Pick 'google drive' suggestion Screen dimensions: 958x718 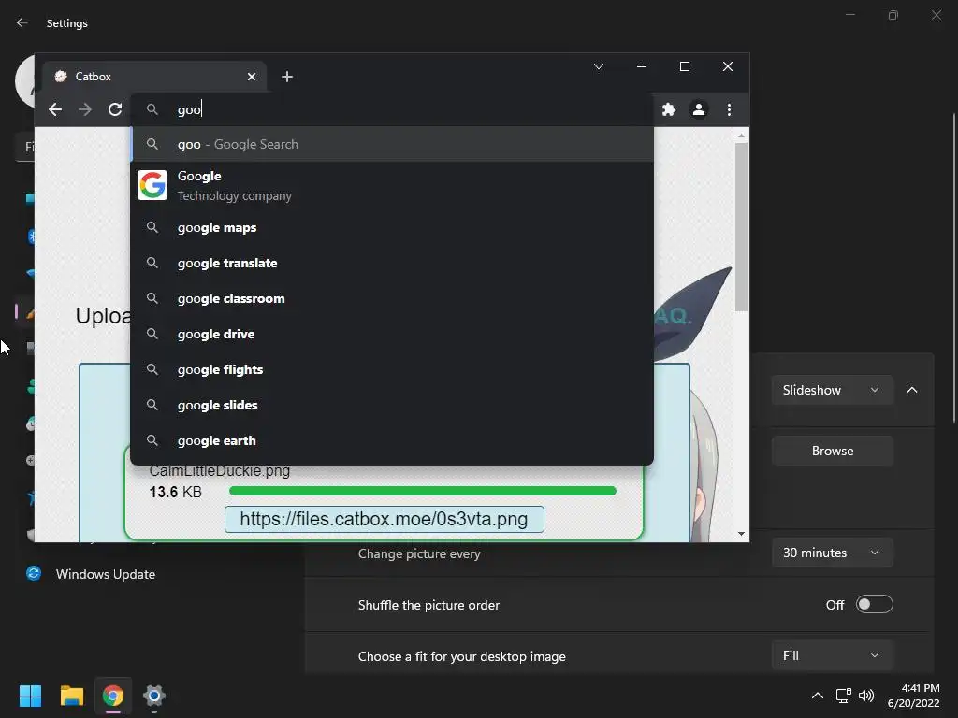tap(392, 334)
